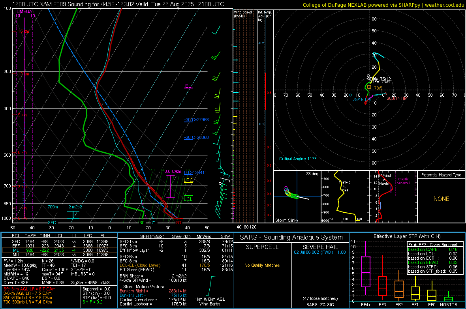Open the 02 Jul 06 00Z (FWD) hail match

(320, 252)
